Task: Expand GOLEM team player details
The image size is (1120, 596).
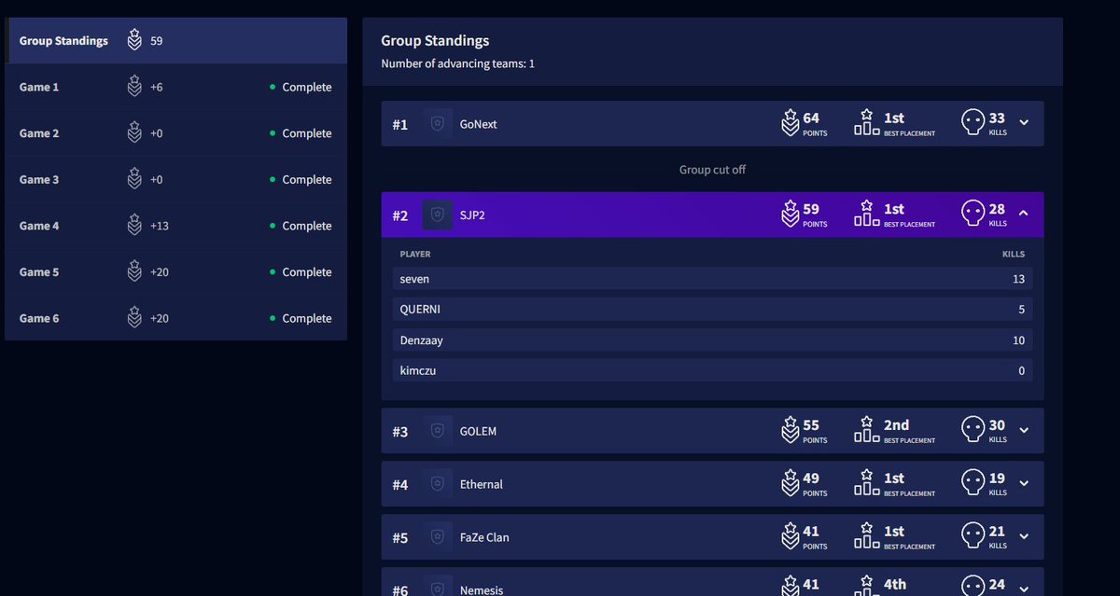Action: click(1024, 430)
